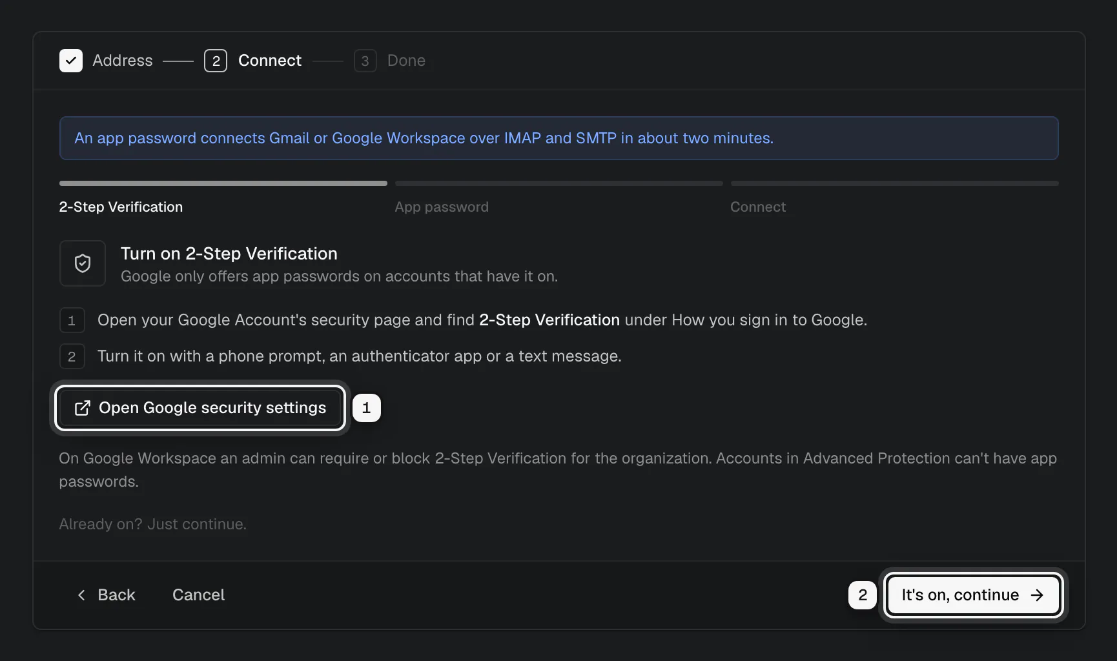Click the shield icon beside Turn on 2-Step Verification

click(83, 263)
